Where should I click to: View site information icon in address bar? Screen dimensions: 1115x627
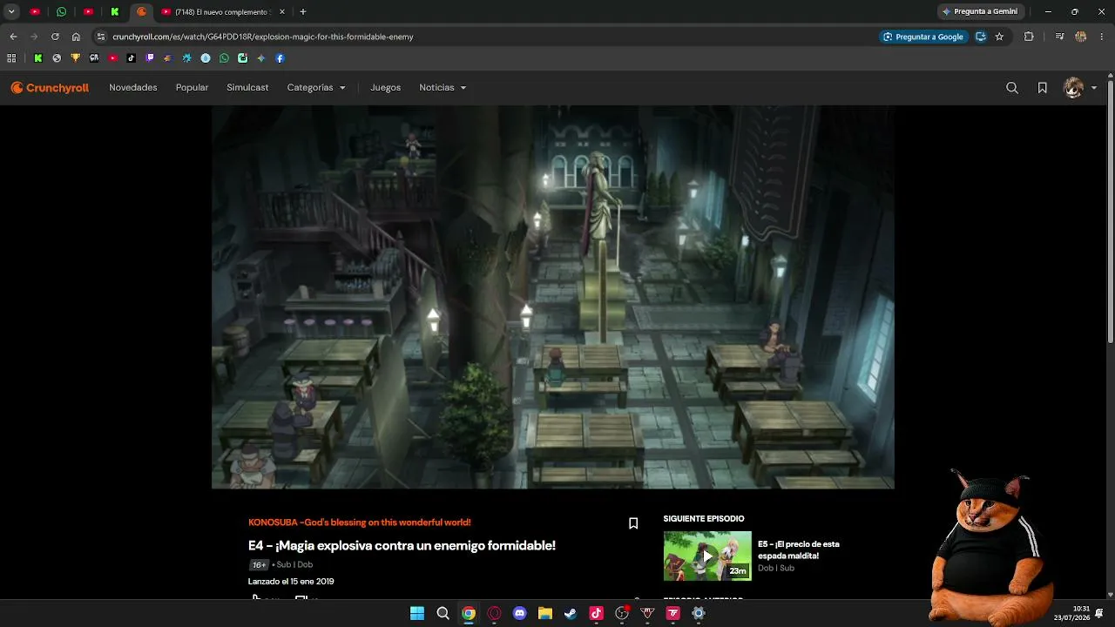coord(101,37)
